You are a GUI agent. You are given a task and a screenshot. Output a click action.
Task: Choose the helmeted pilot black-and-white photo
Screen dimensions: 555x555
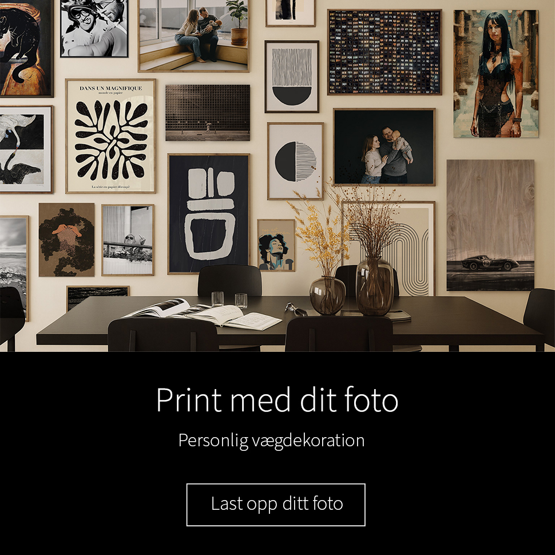(94, 28)
